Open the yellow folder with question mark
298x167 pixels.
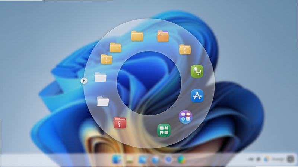[115, 48]
